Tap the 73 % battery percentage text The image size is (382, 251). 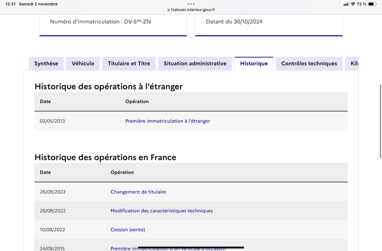(361, 4)
